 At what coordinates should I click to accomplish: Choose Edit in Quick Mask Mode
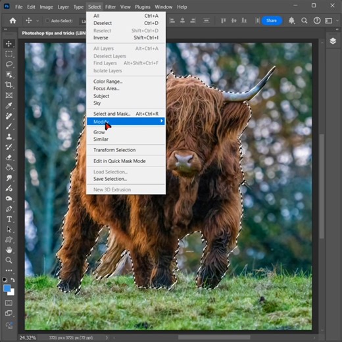(126, 161)
